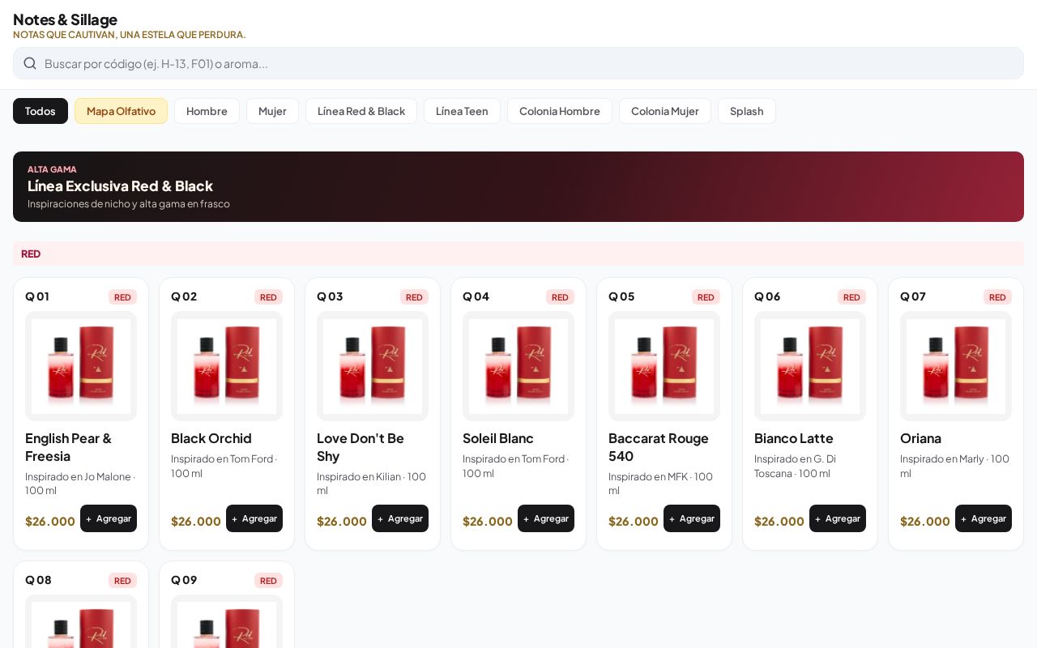Click the Q 05 product code
This screenshot has height=648, width=1037.
point(621,296)
